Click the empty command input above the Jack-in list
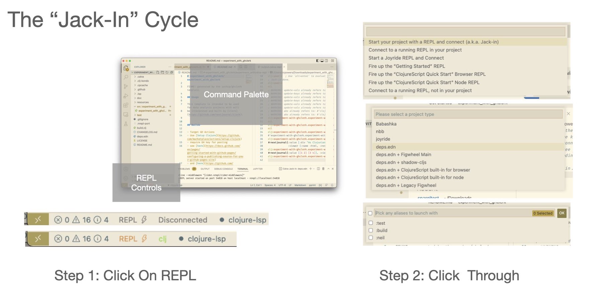Screen dimensions: 590x294 tap(466, 32)
